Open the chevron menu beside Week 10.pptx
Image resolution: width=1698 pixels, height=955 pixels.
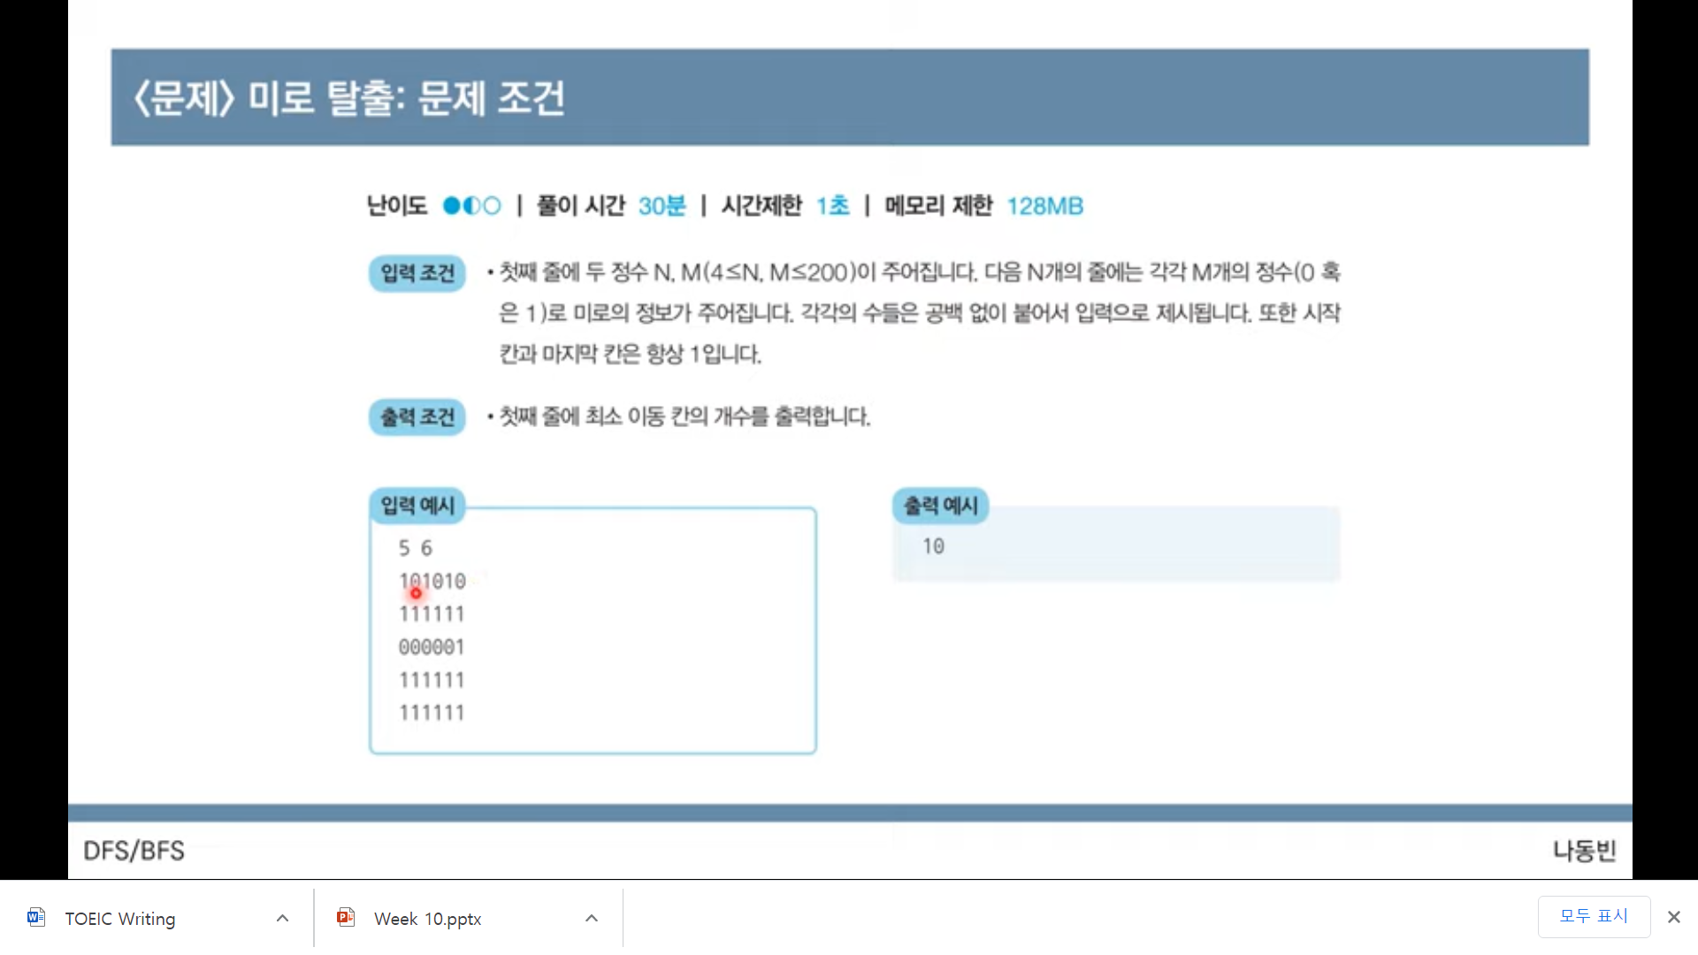pyautogui.click(x=592, y=918)
